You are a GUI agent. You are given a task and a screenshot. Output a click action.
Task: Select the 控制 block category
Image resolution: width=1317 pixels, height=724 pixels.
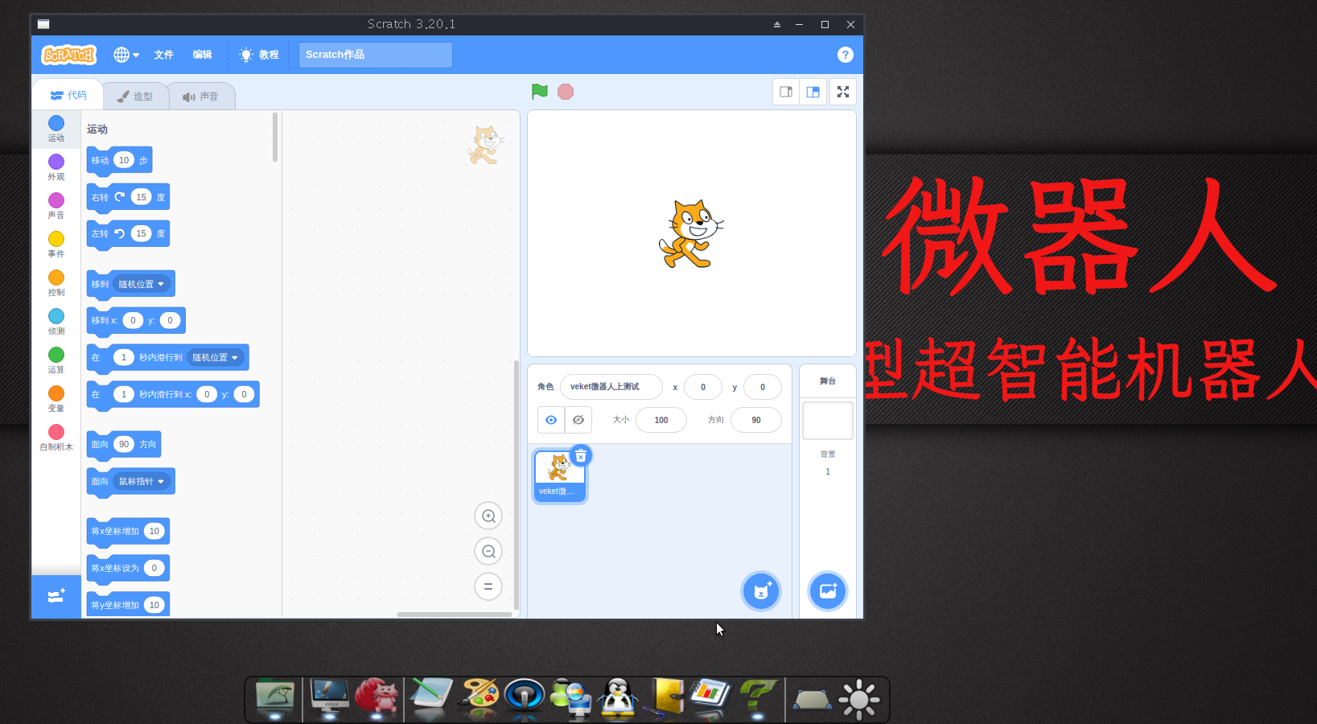(x=56, y=283)
